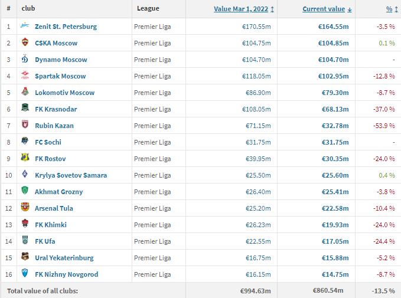Open the FK Nizhny Novgorod link
Viewport: 401px width, 298px height.
click(66, 274)
